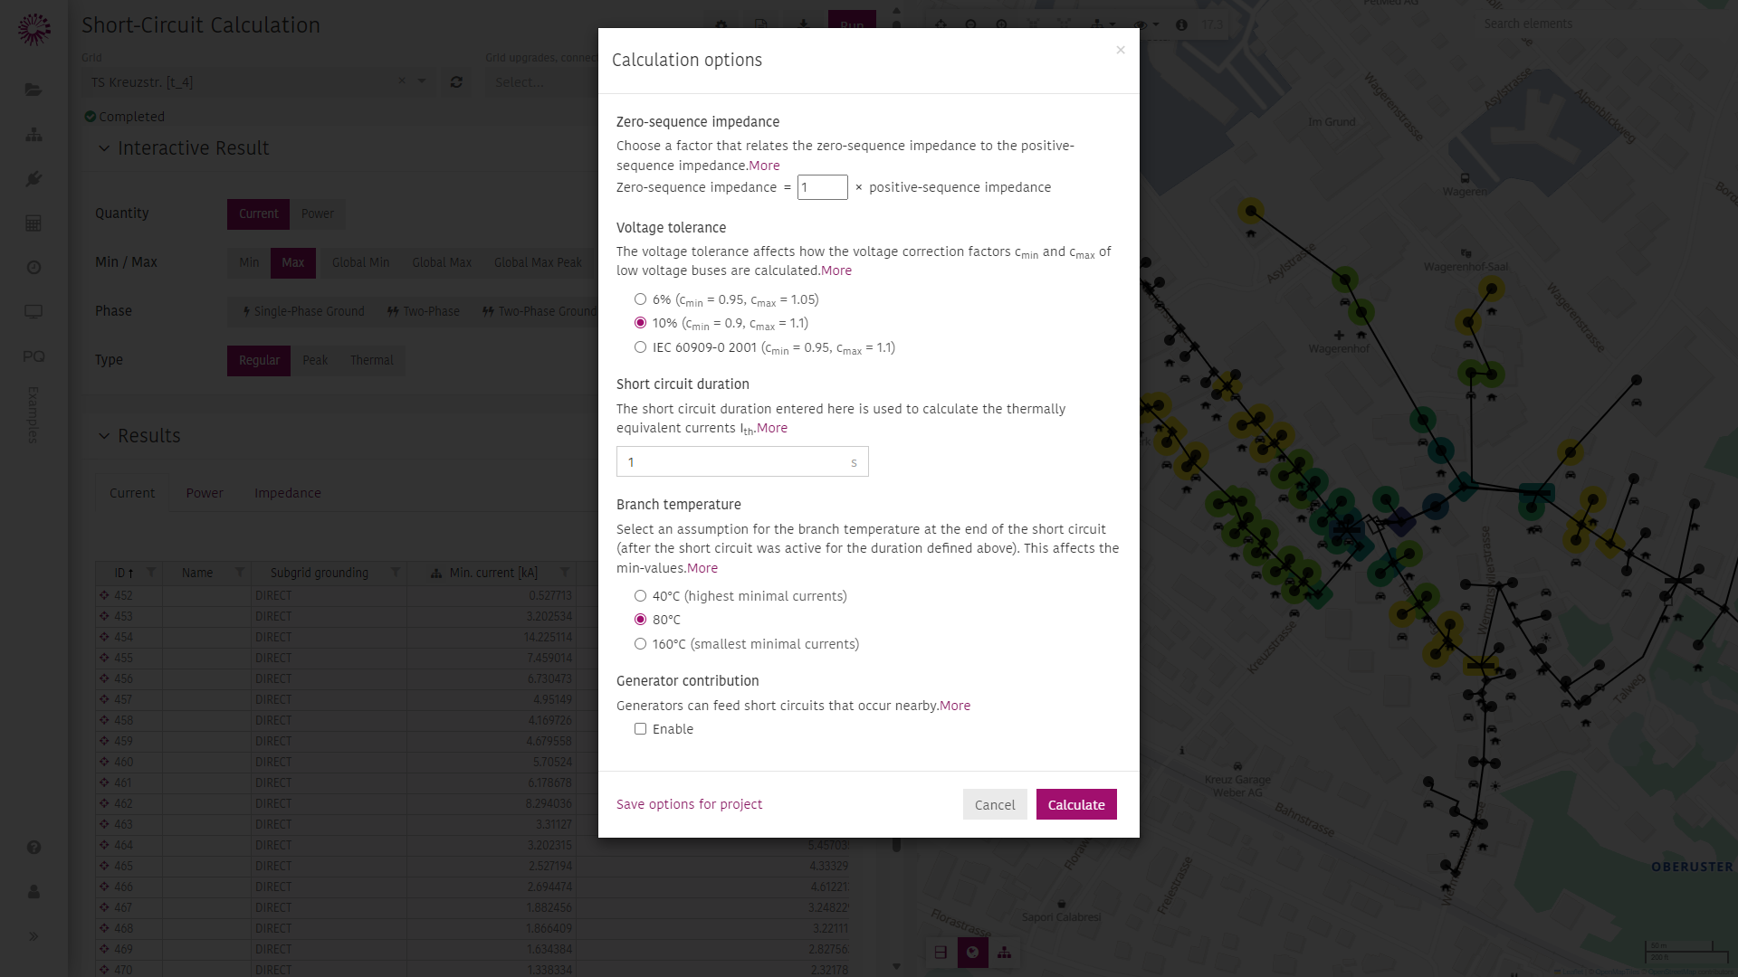This screenshot has width=1738, height=977.
Task: Open the ID column filter
Action: (151, 573)
